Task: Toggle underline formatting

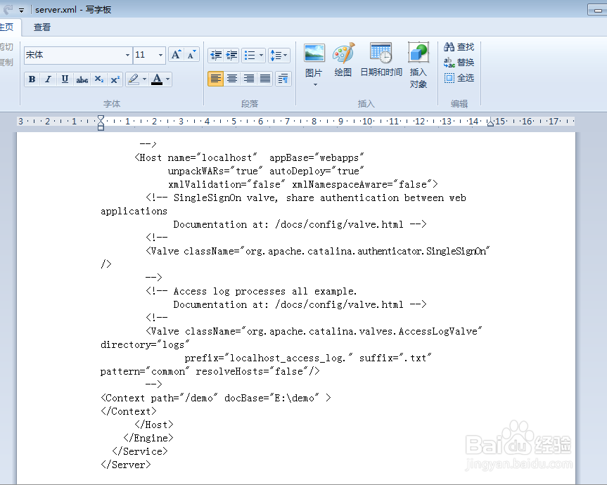Action: pos(65,79)
